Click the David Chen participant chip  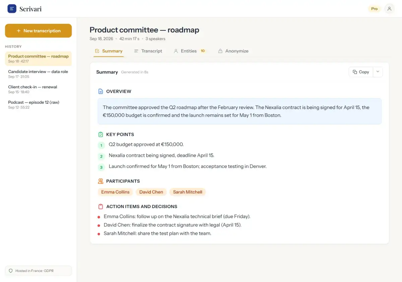[x=151, y=192]
